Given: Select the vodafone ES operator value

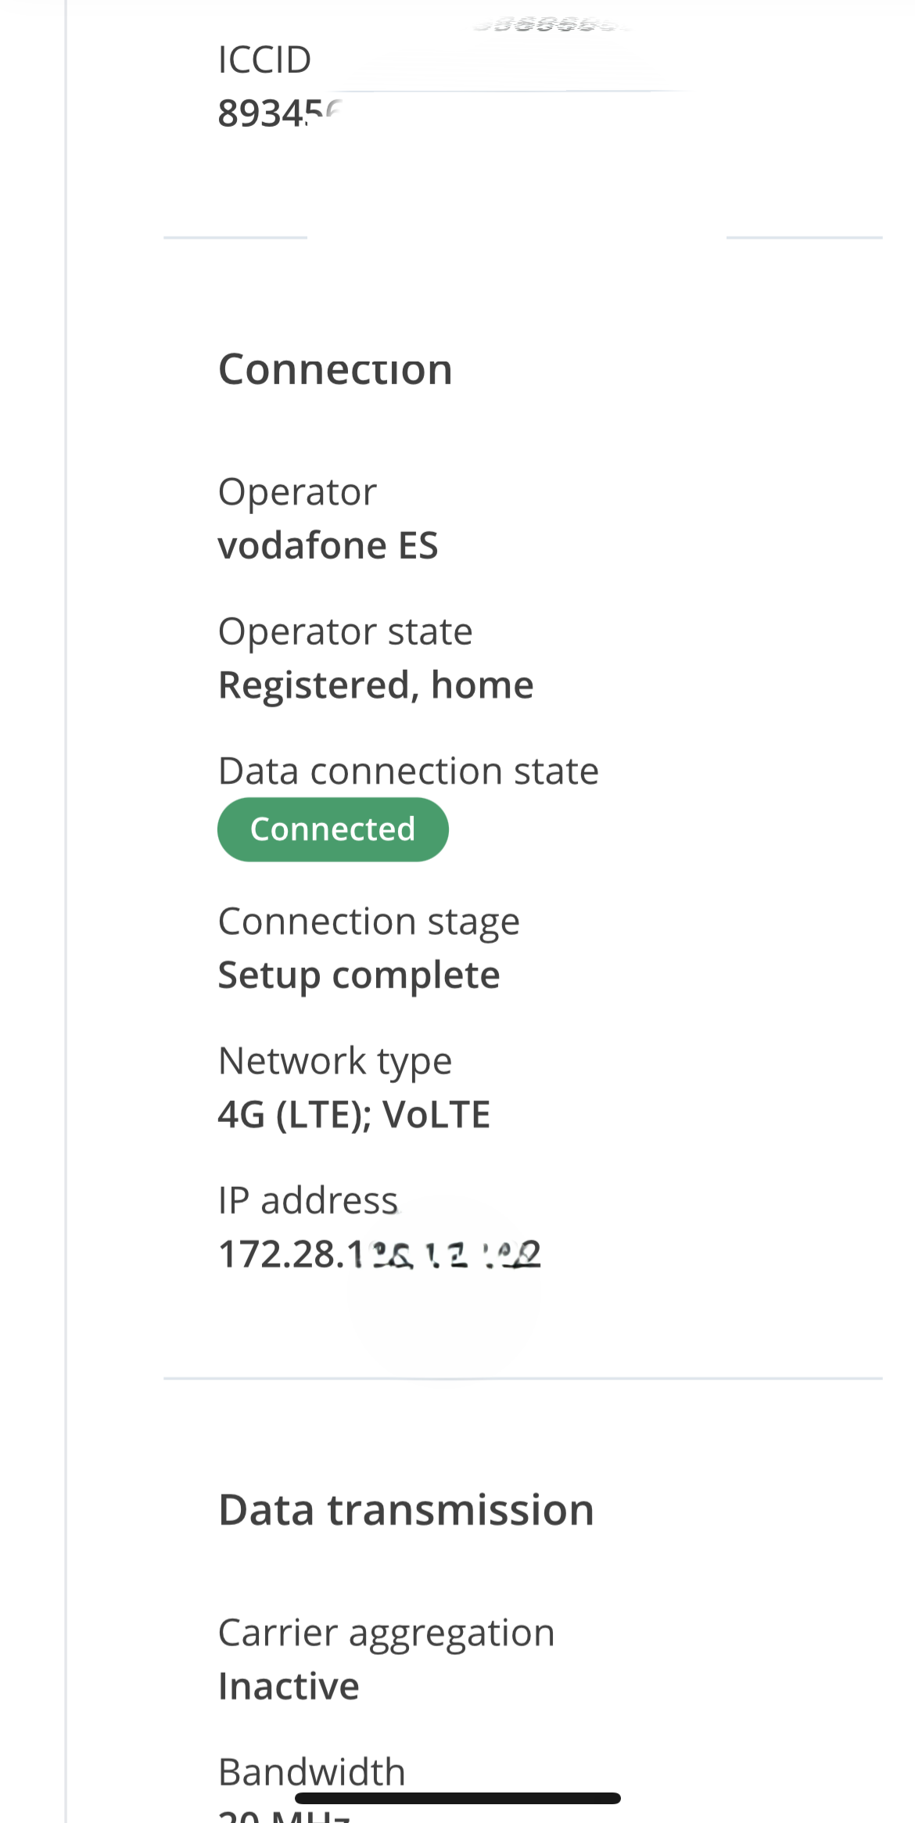Looking at the screenshot, I should 328,545.
